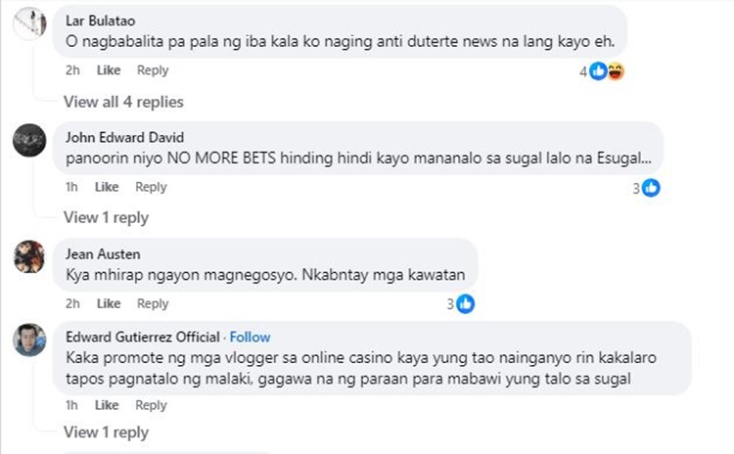Screen dimensions: 734x454
Task: Like John Edward David's comment
Action: pyautogui.click(x=107, y=187)
